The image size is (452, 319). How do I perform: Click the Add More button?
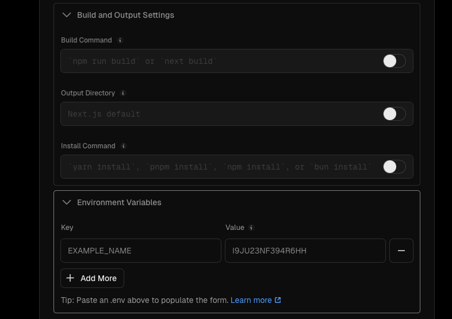(x=92, y=278)
